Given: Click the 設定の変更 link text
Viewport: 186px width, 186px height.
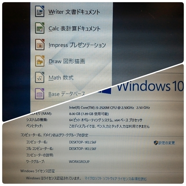Looking at the screenshot, I should 167,143.
